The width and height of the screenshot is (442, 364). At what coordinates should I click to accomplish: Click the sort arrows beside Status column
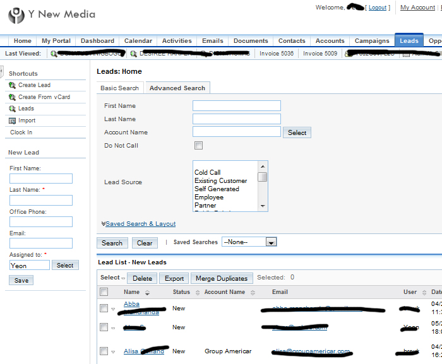click(196, 293)
